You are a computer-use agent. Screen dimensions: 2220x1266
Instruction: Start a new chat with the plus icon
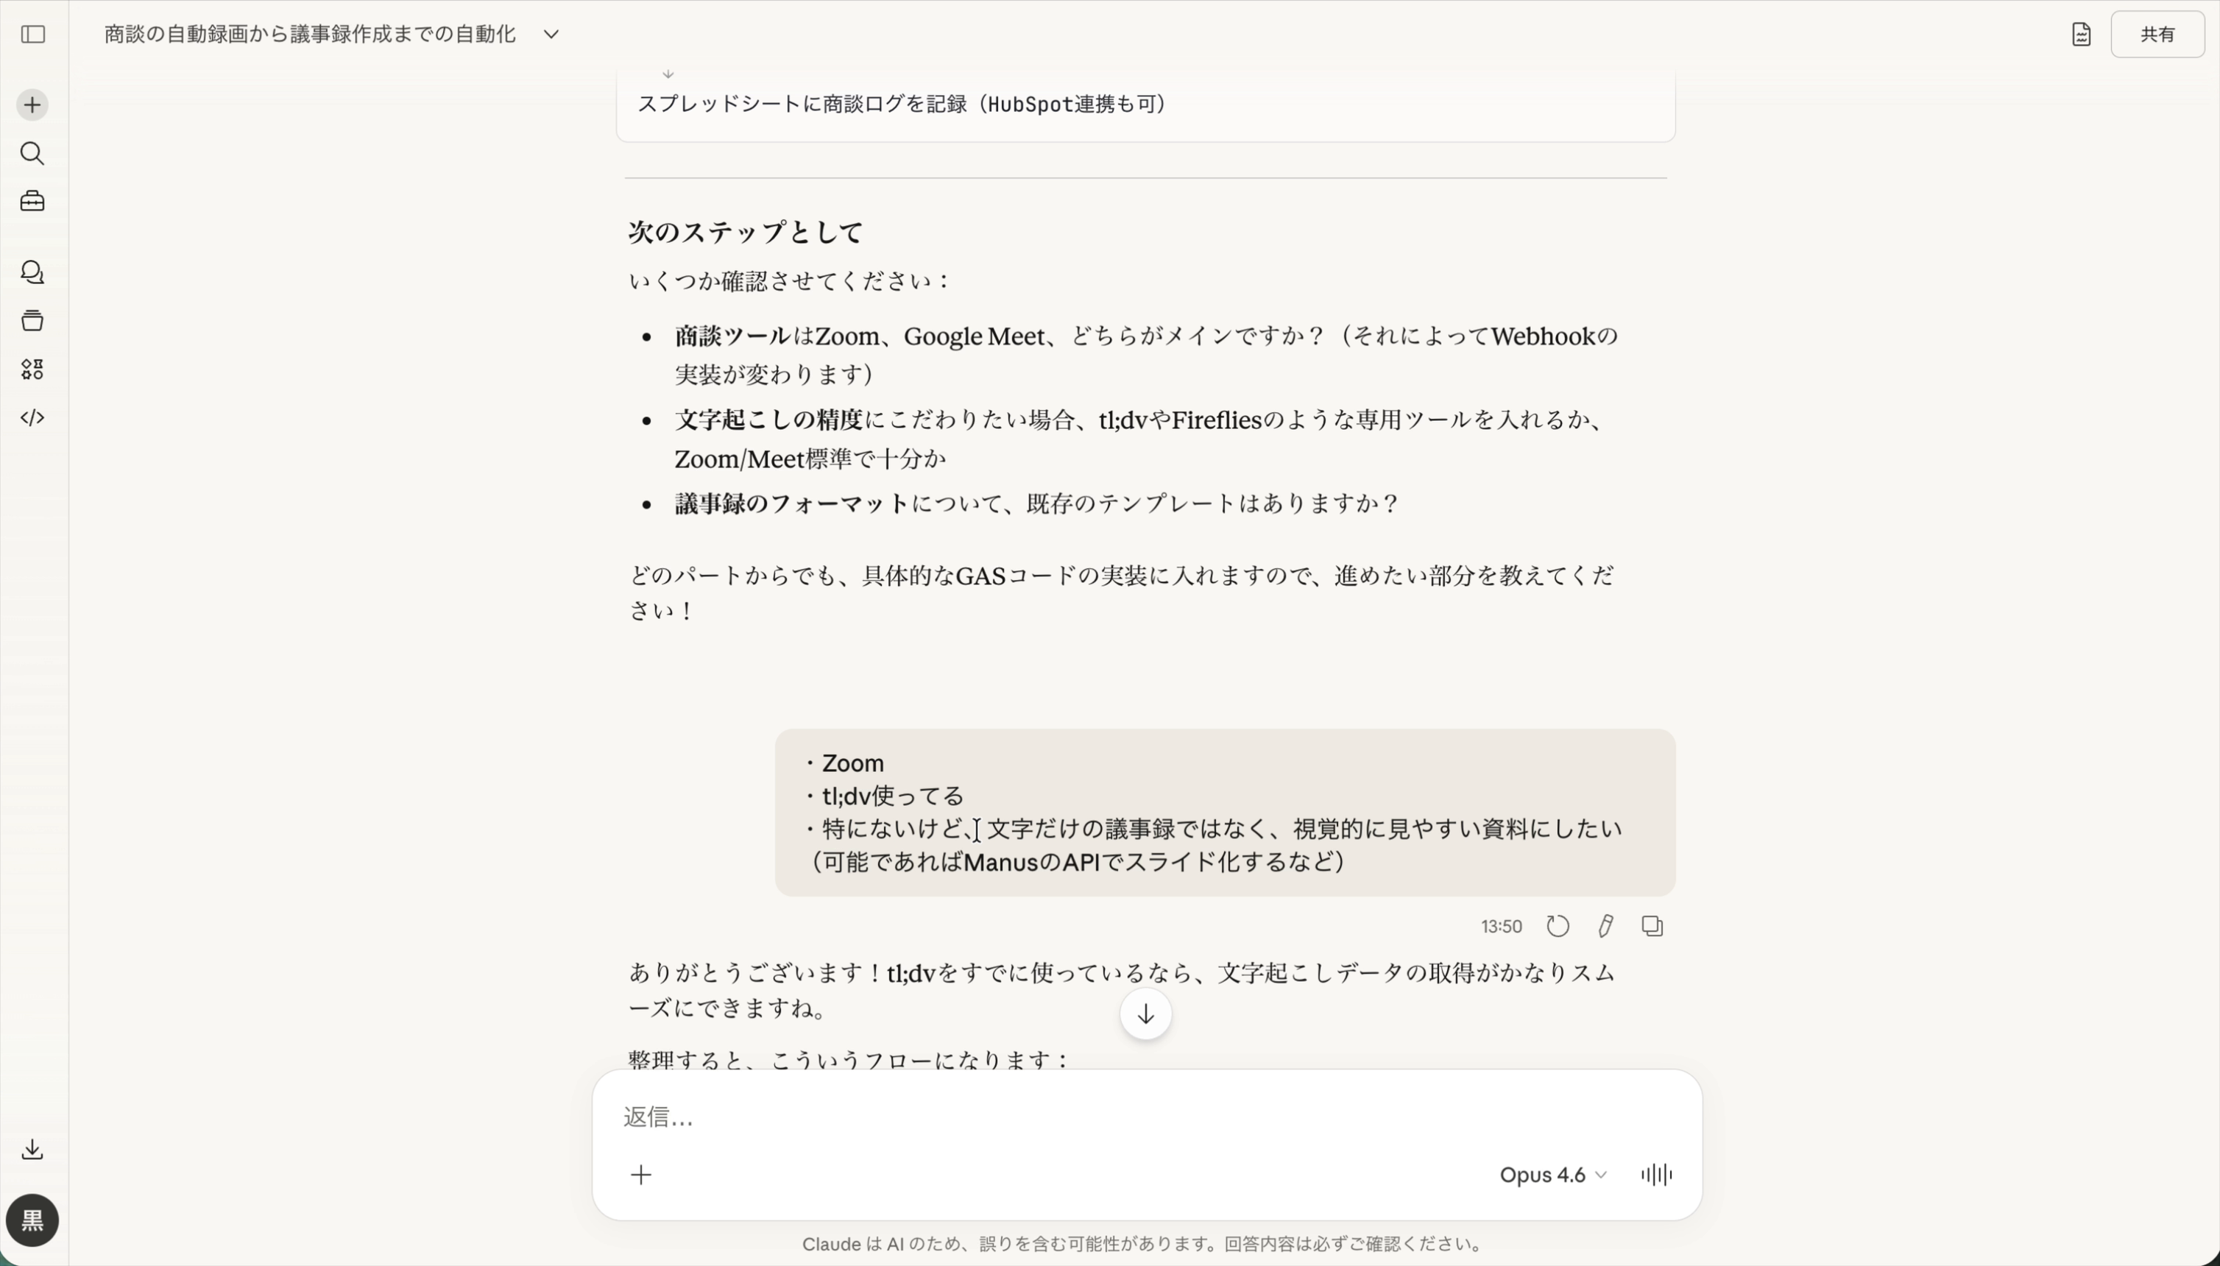click(x=32, y=104)
